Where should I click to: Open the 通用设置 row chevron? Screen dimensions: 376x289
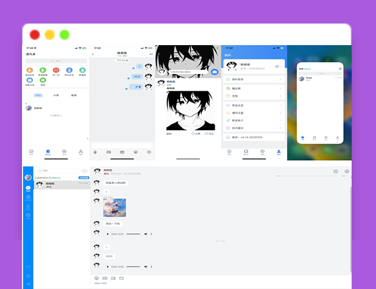pos(281,113)
